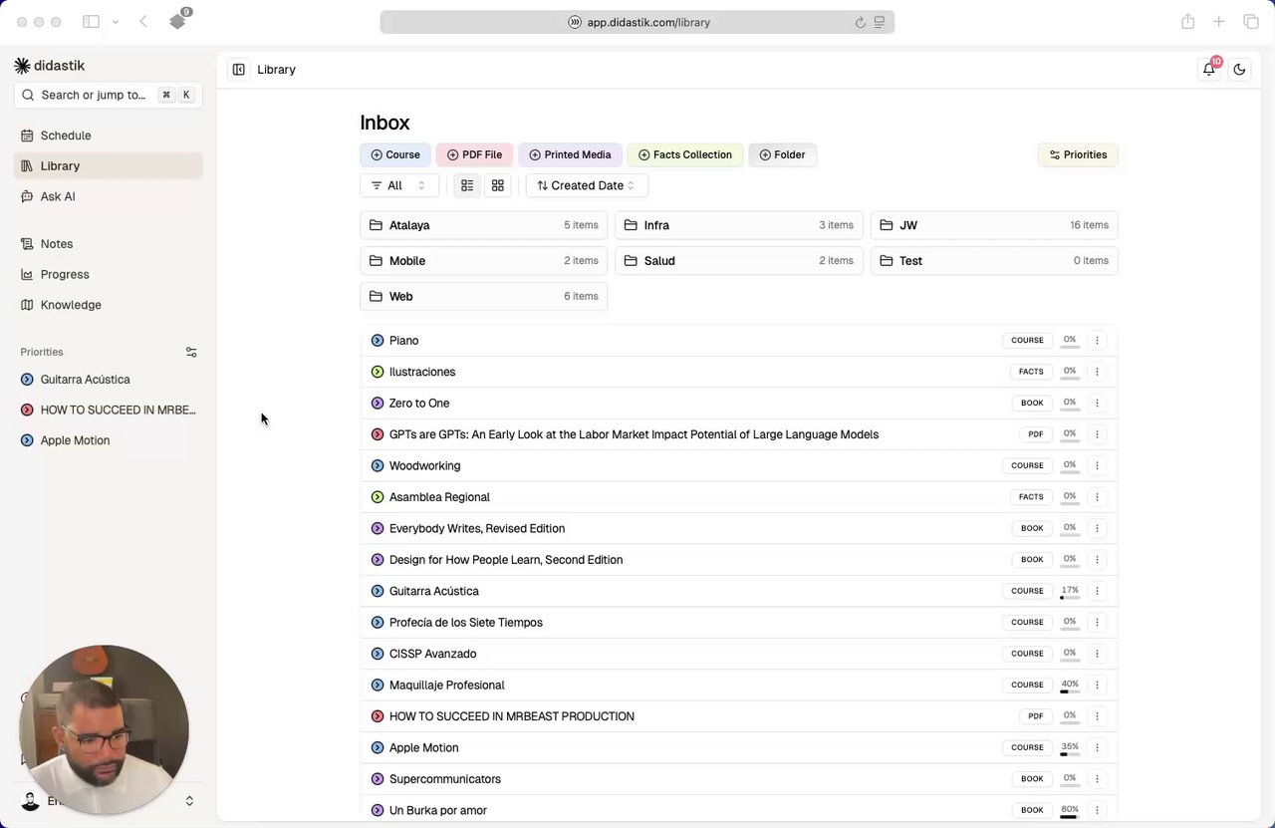Click the priorities settings icon in sidebar
Image resolution: width=1275 pixels, height=828 pixels.
[191, 352]
